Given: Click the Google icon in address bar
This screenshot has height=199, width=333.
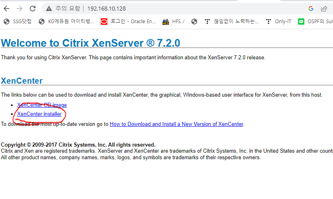Looking at the screenshot, I should click(x=311, y=9).
